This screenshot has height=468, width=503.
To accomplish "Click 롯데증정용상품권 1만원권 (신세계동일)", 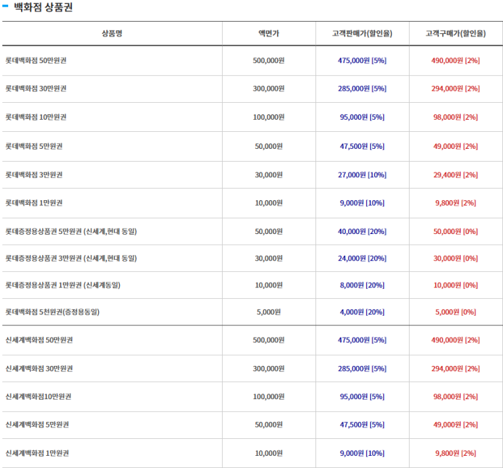I will click(63, 285).
